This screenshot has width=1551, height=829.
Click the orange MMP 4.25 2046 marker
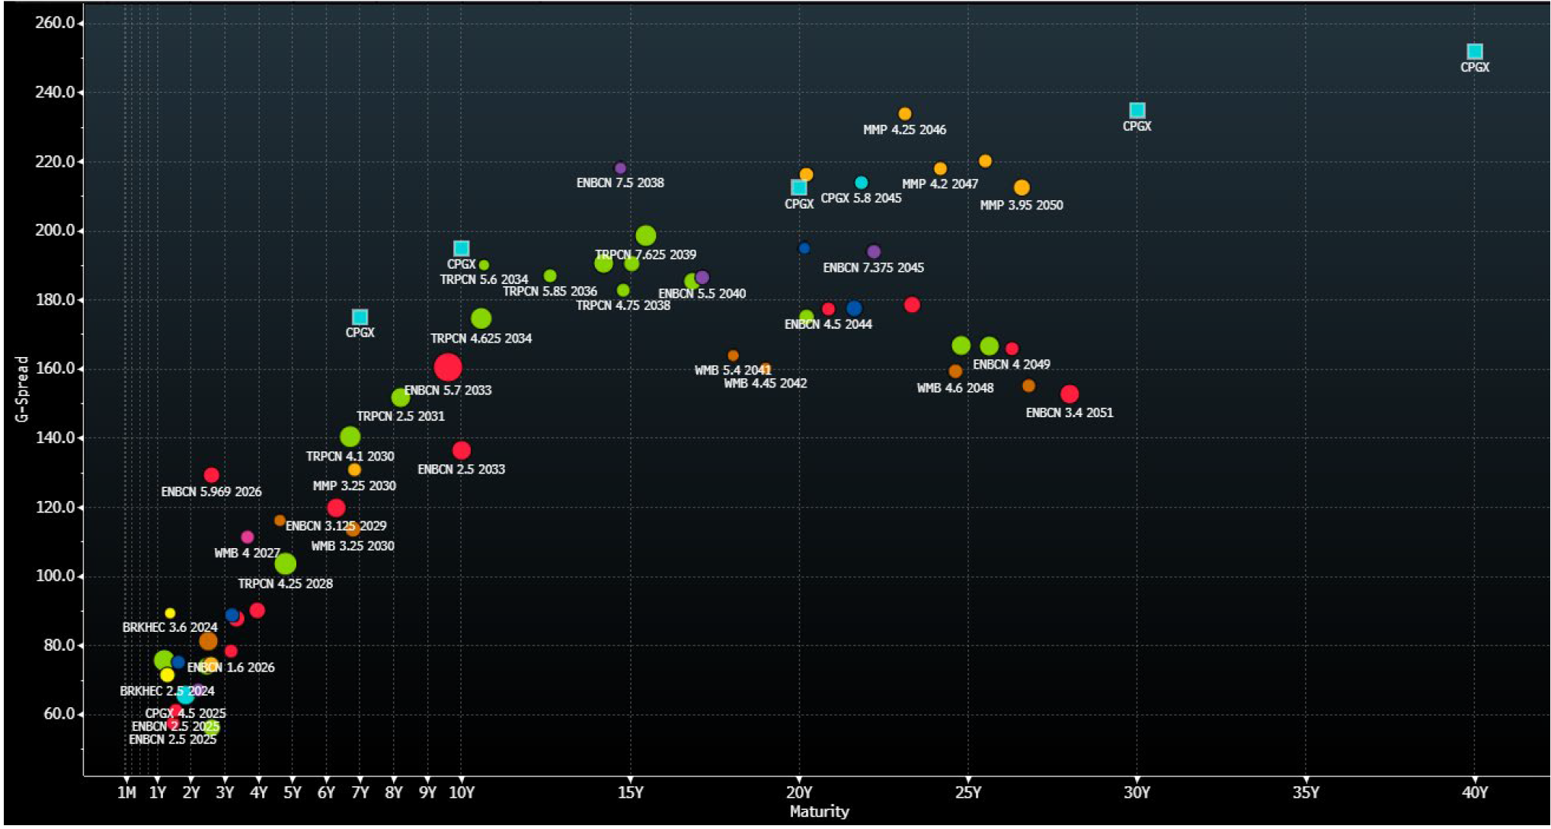tap(903, 112)
